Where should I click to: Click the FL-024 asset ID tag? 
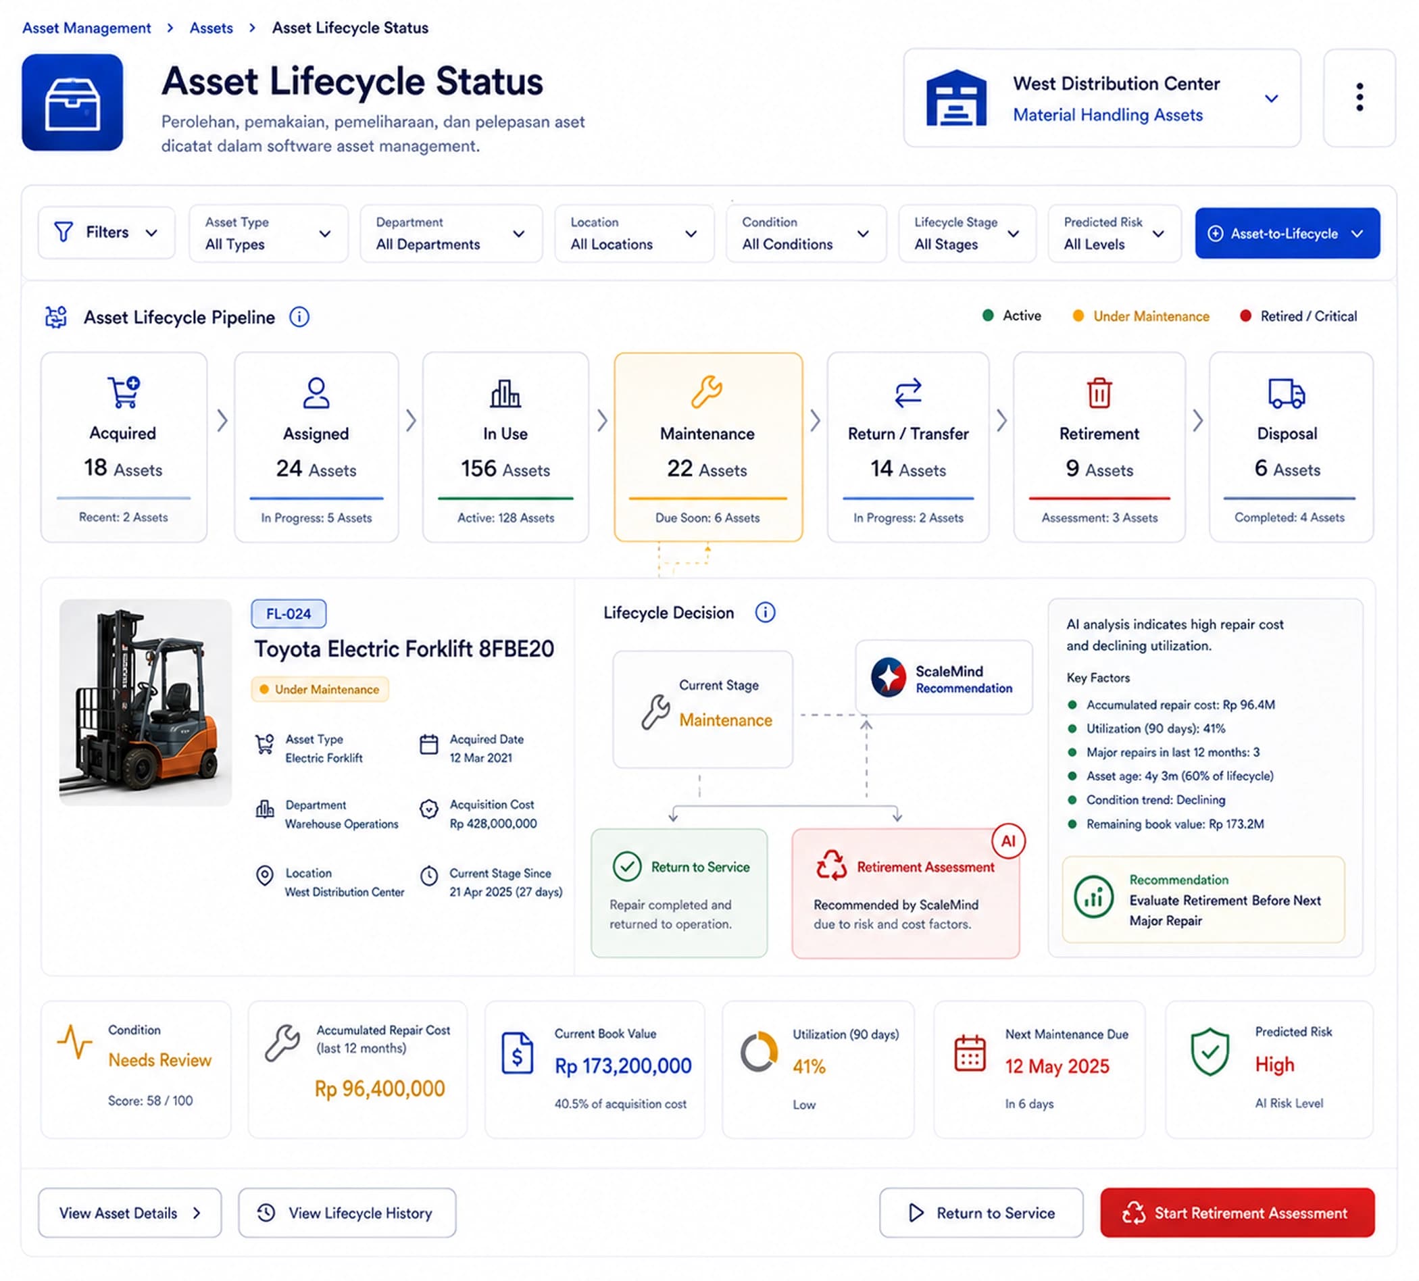[x=289, y=613]
